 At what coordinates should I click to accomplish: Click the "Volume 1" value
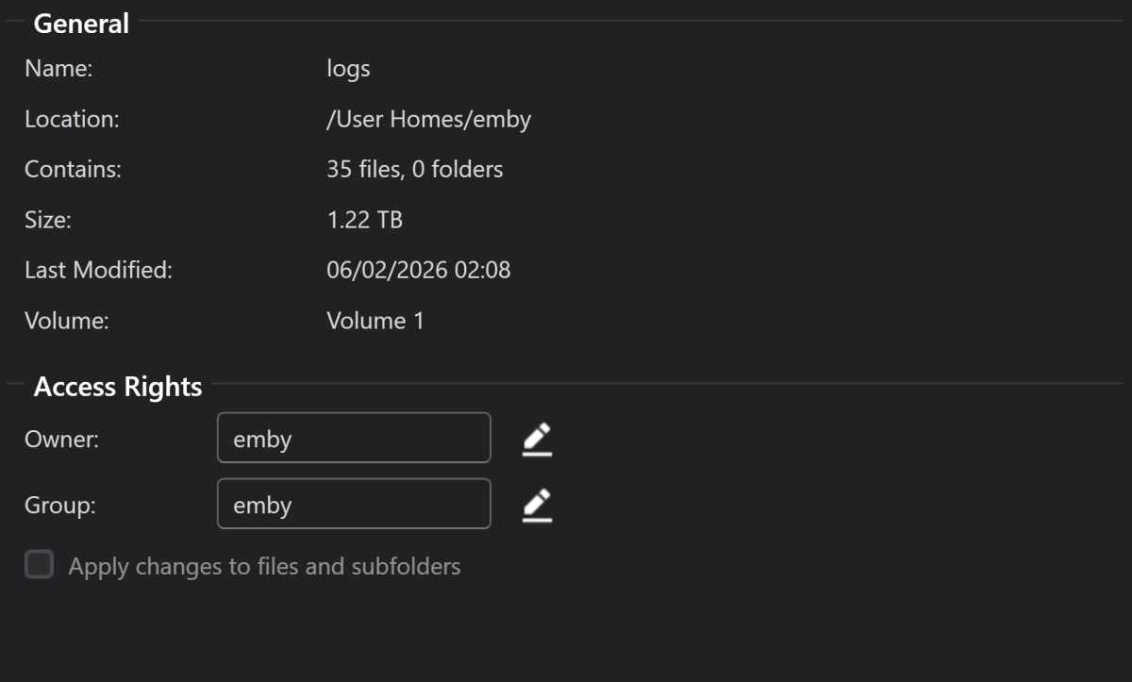click(375, 321)
